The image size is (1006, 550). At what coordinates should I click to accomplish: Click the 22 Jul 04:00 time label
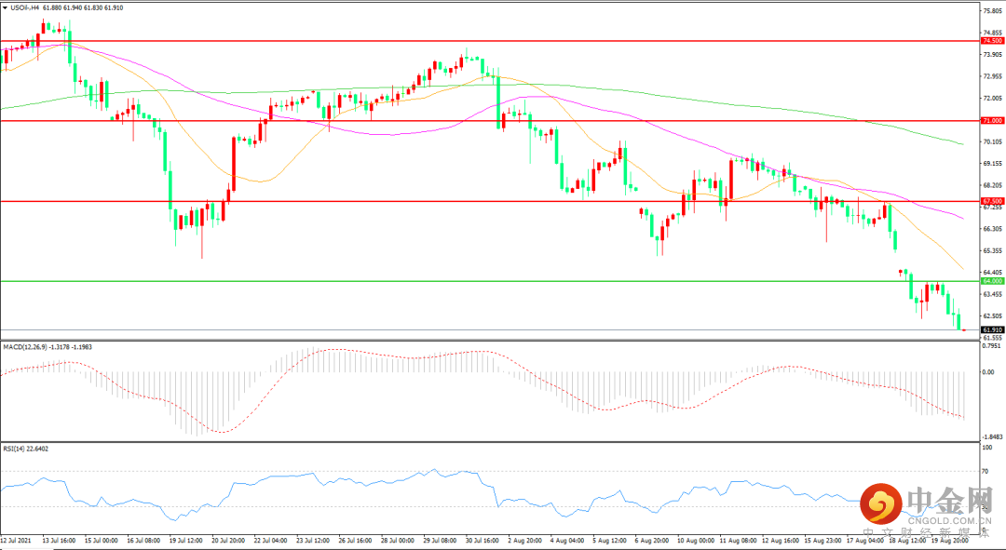pos(271,541)
